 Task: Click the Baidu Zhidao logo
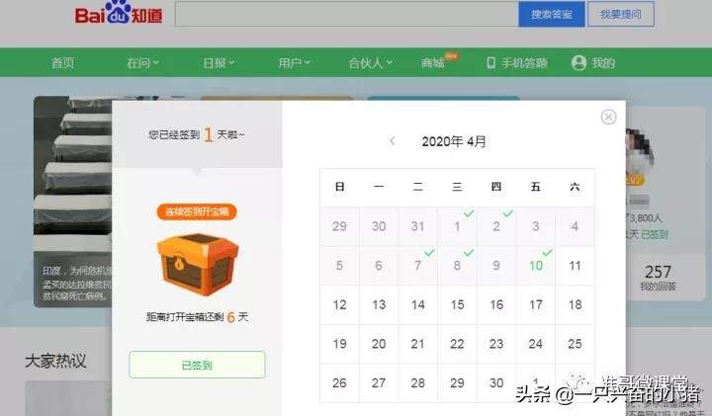pos(119,13)
